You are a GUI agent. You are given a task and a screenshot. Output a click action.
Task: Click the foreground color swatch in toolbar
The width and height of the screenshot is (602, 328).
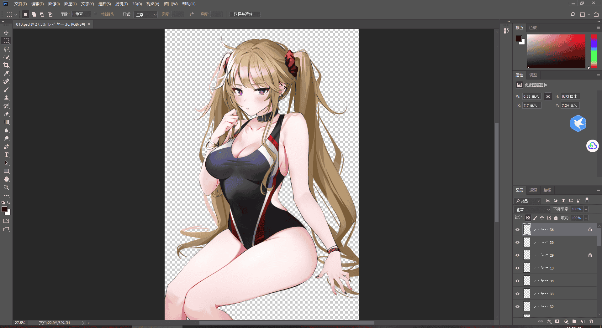(x=4, y=209)
